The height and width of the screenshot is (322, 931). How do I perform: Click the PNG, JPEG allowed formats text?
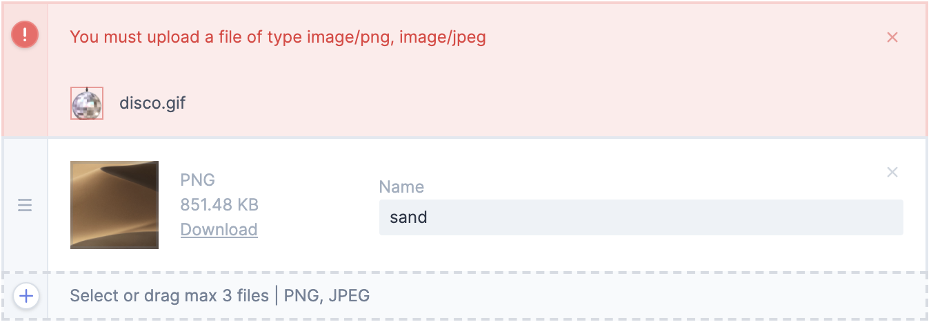(327, 297)
